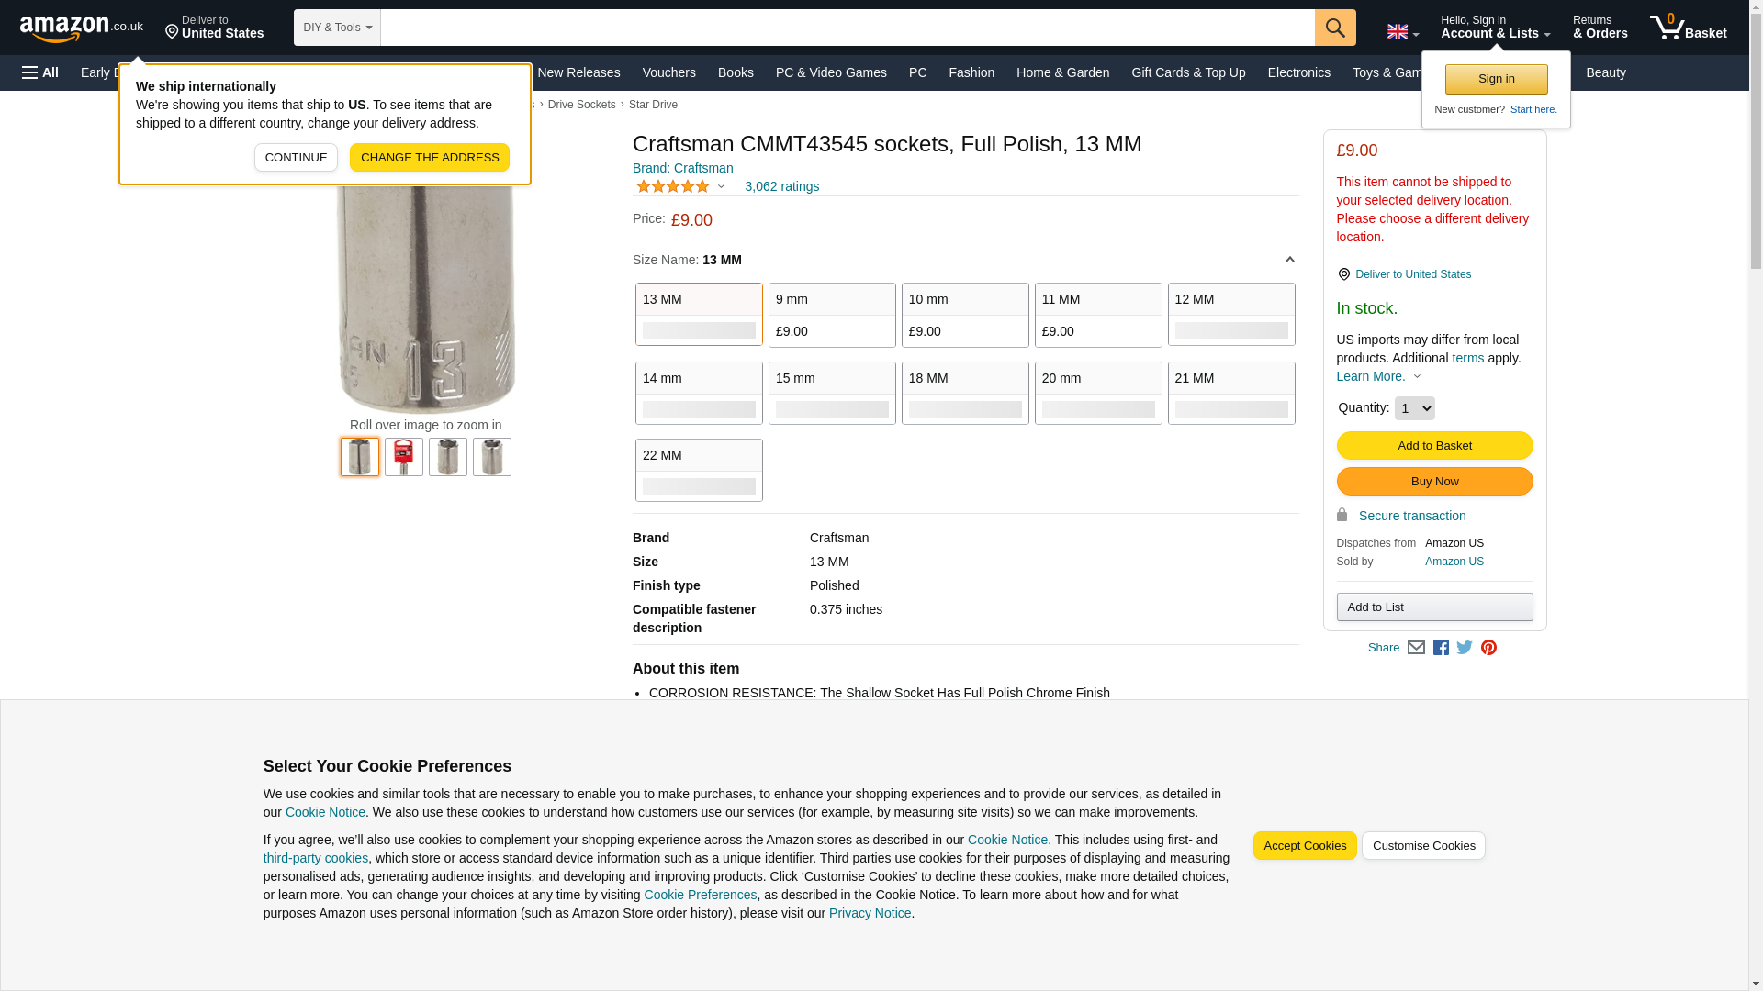1763x991 pixels.
Task: Select the 9 mm size option
Action: pos(831,315)
